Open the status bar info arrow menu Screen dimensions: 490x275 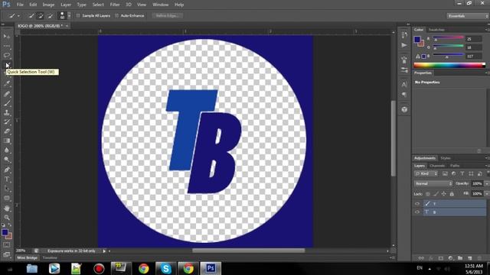(104, 251)
